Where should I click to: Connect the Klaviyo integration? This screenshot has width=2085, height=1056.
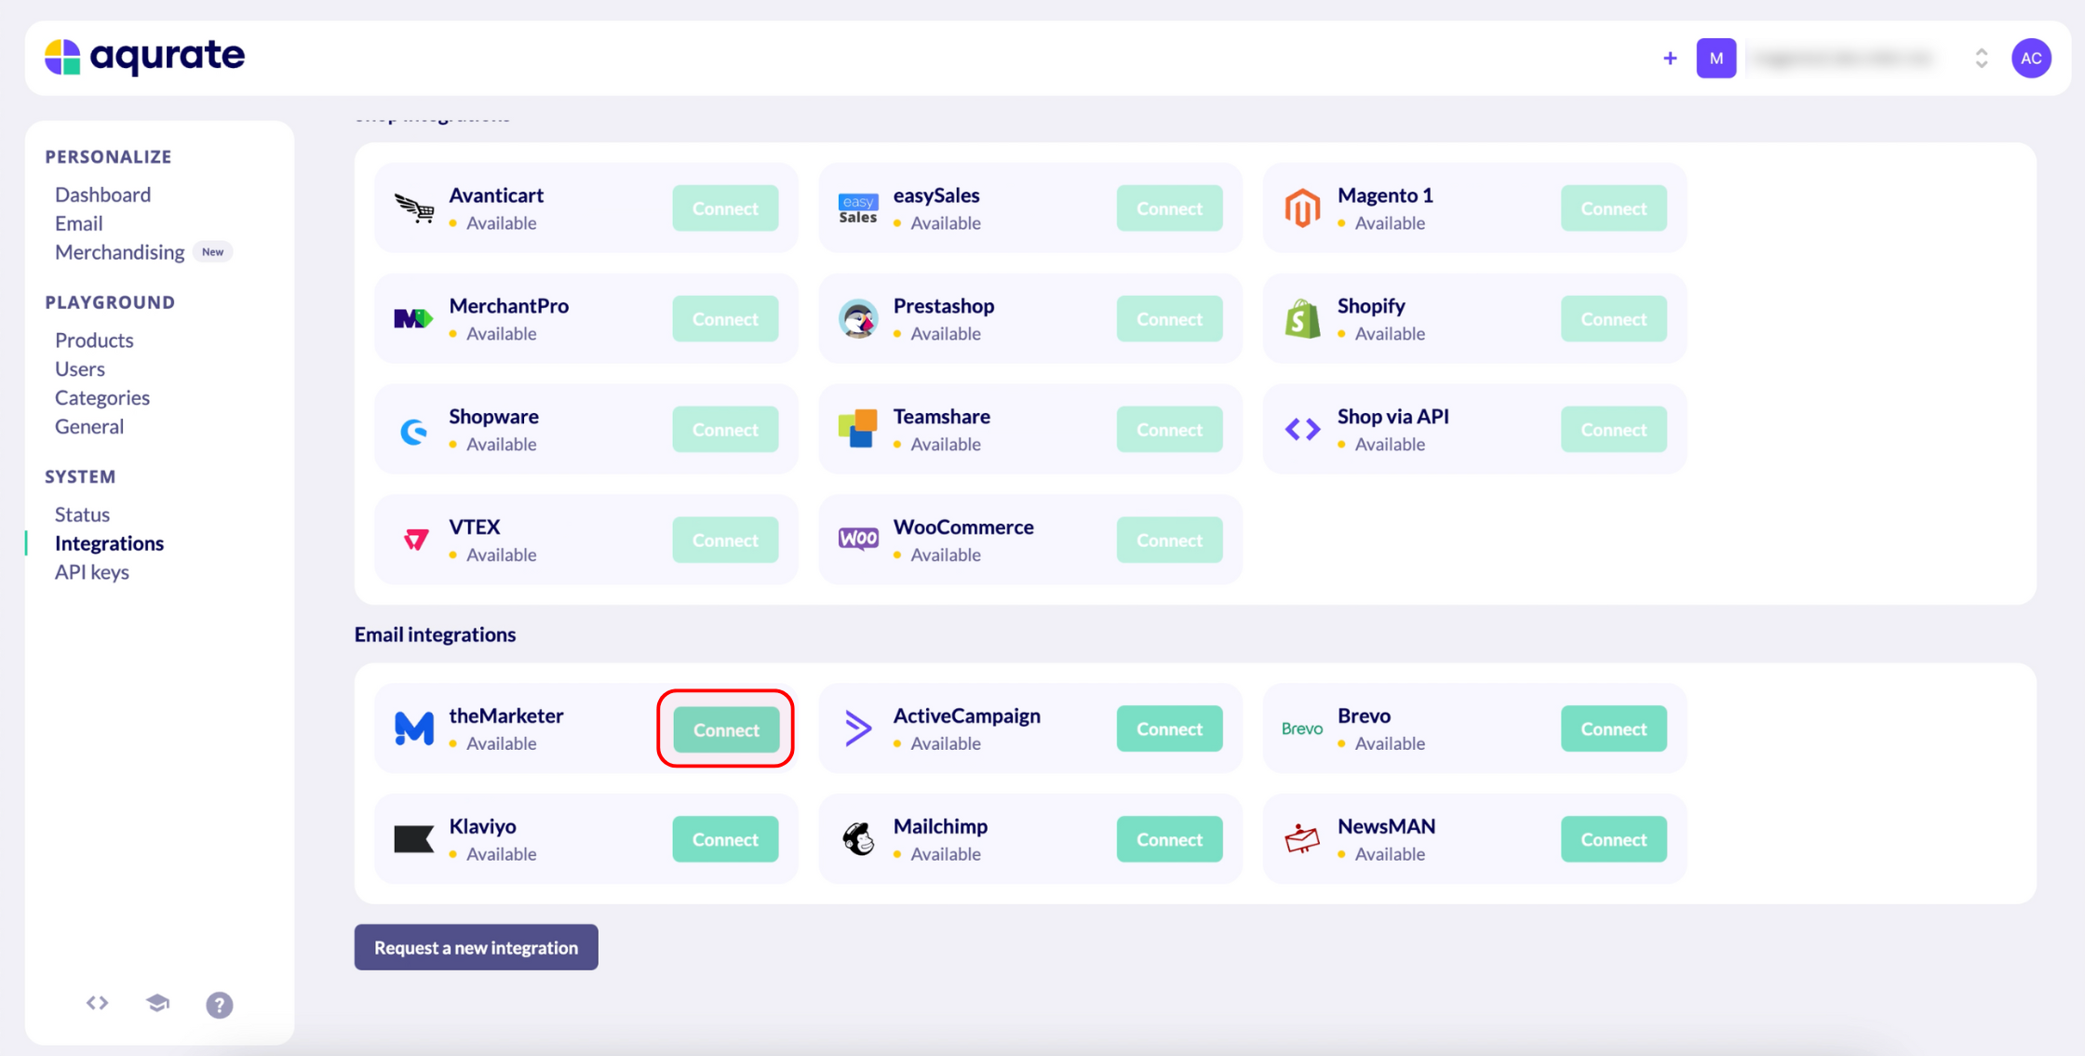click(725, 839)
